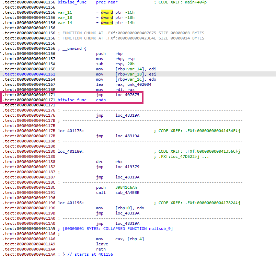This screenshot has width=276, height=256.
Task: Follow the unk_402004 reference
Action: click(139, 84)
